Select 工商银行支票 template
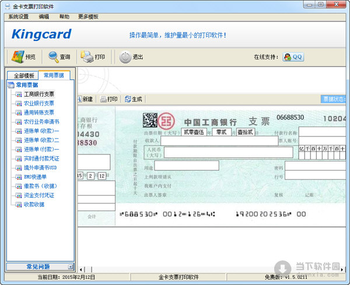This screenshot has width=350, height=285. click(x=39, y=94)
